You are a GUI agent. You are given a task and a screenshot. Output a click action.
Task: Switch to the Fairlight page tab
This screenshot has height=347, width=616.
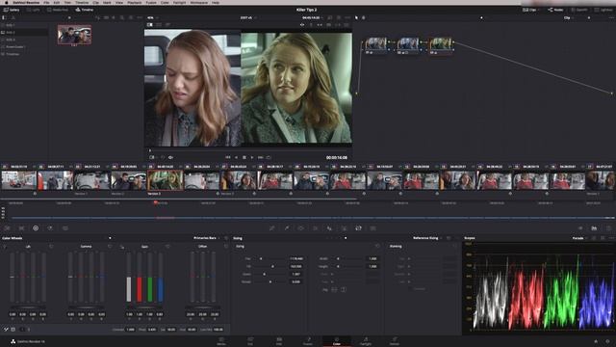[x=366, y=341]
